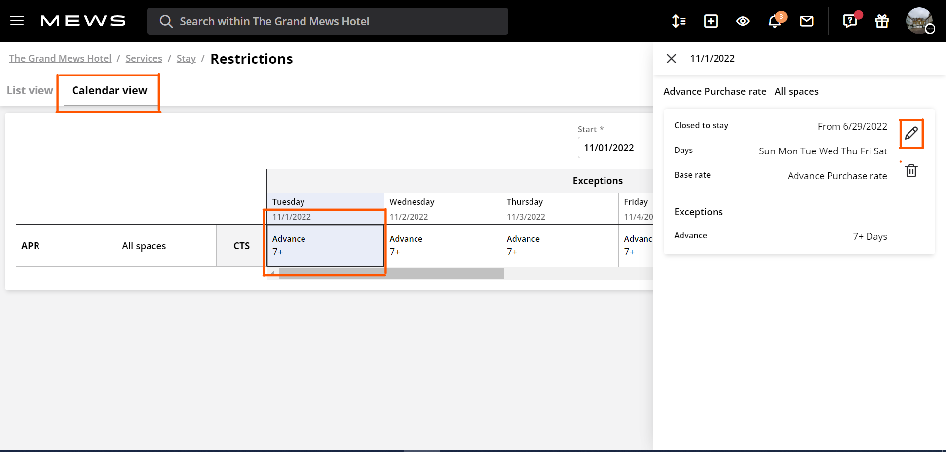Open the Stay breadcrumb link
Viewport: 946px width, 452px height.
(186, 59)
